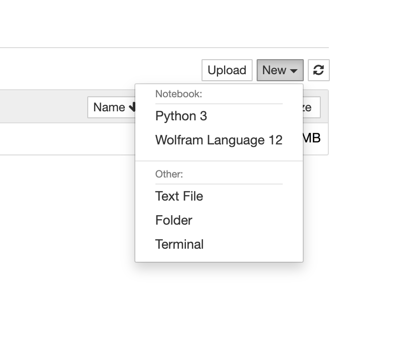Click the divider between Notebook and Other

(219, 161)
